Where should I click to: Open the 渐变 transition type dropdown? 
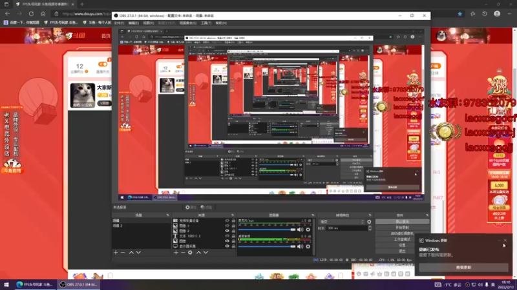[x=342, y=222]
